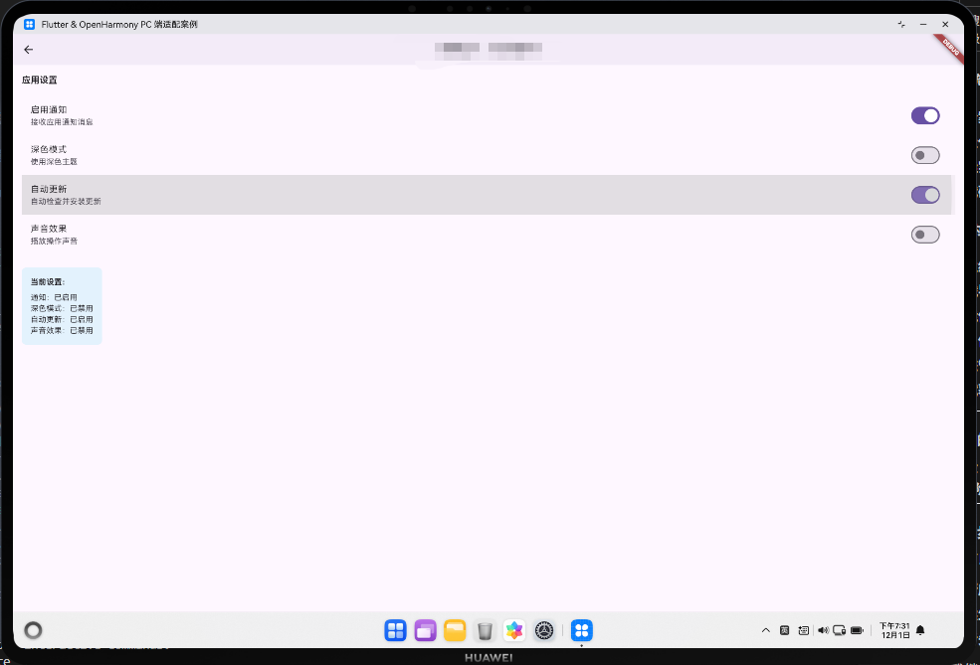Screen dimensions: 980x665
Task: Click the 声音效果: 已禁用 status line
Action: pos(62,330)
